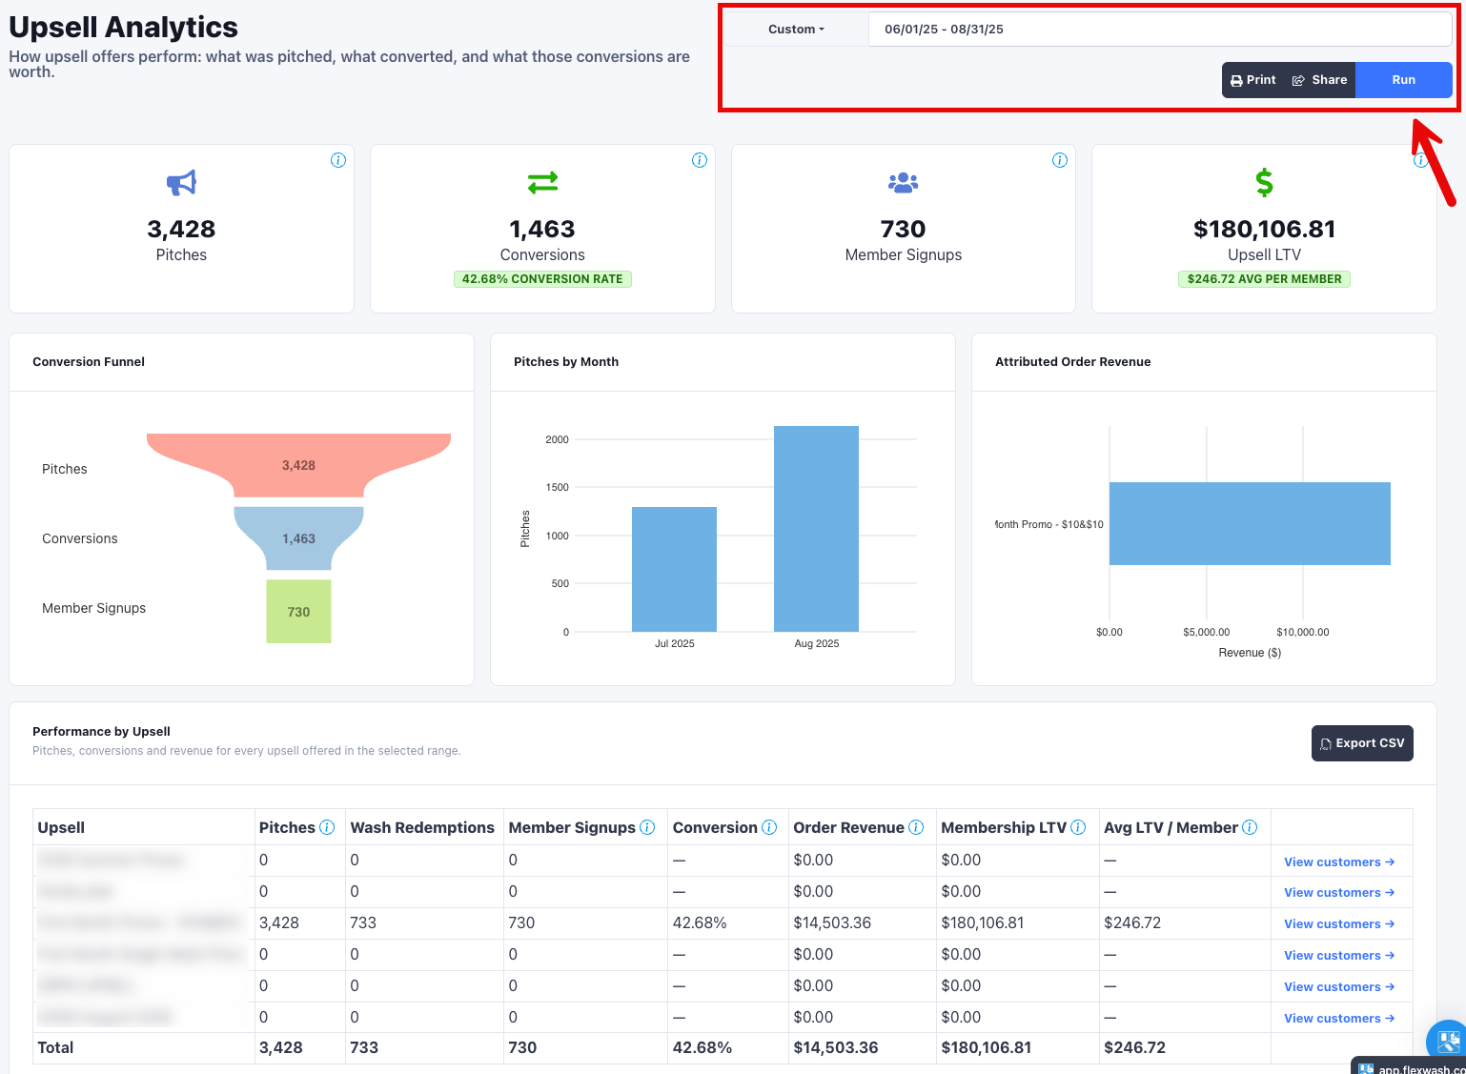Click the green Member Signups funnel block
The height and width of the screenshot is (1074, 1466).
(x=298, y=612)
